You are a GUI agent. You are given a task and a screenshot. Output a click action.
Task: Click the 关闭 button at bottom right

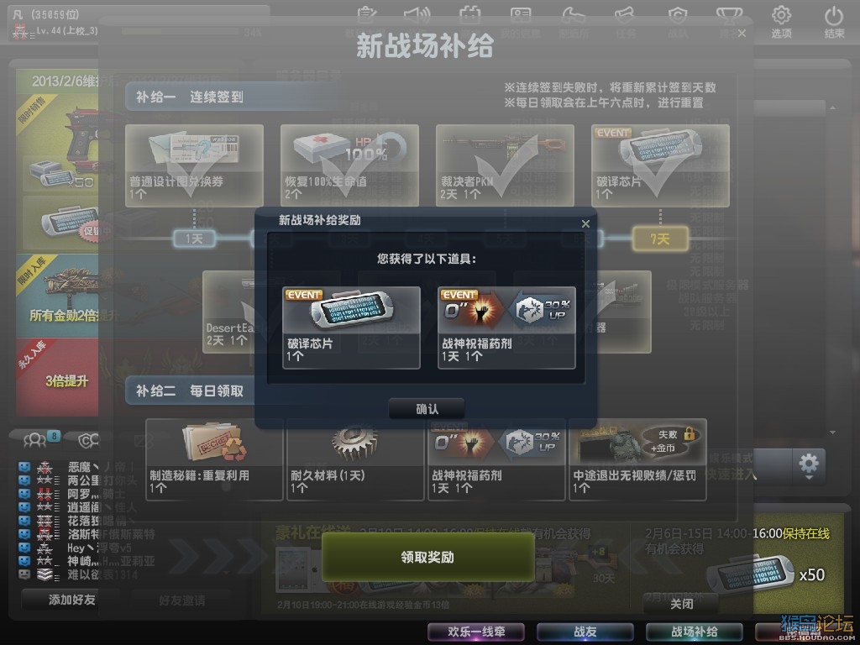[x=681, y=604]
